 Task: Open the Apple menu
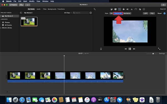pyautogui.click(x=3, y=1)
